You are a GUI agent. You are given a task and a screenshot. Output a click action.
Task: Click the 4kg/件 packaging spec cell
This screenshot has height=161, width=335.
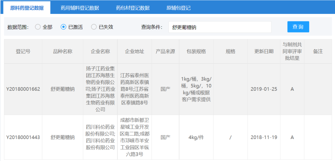[x=196, y=137]
